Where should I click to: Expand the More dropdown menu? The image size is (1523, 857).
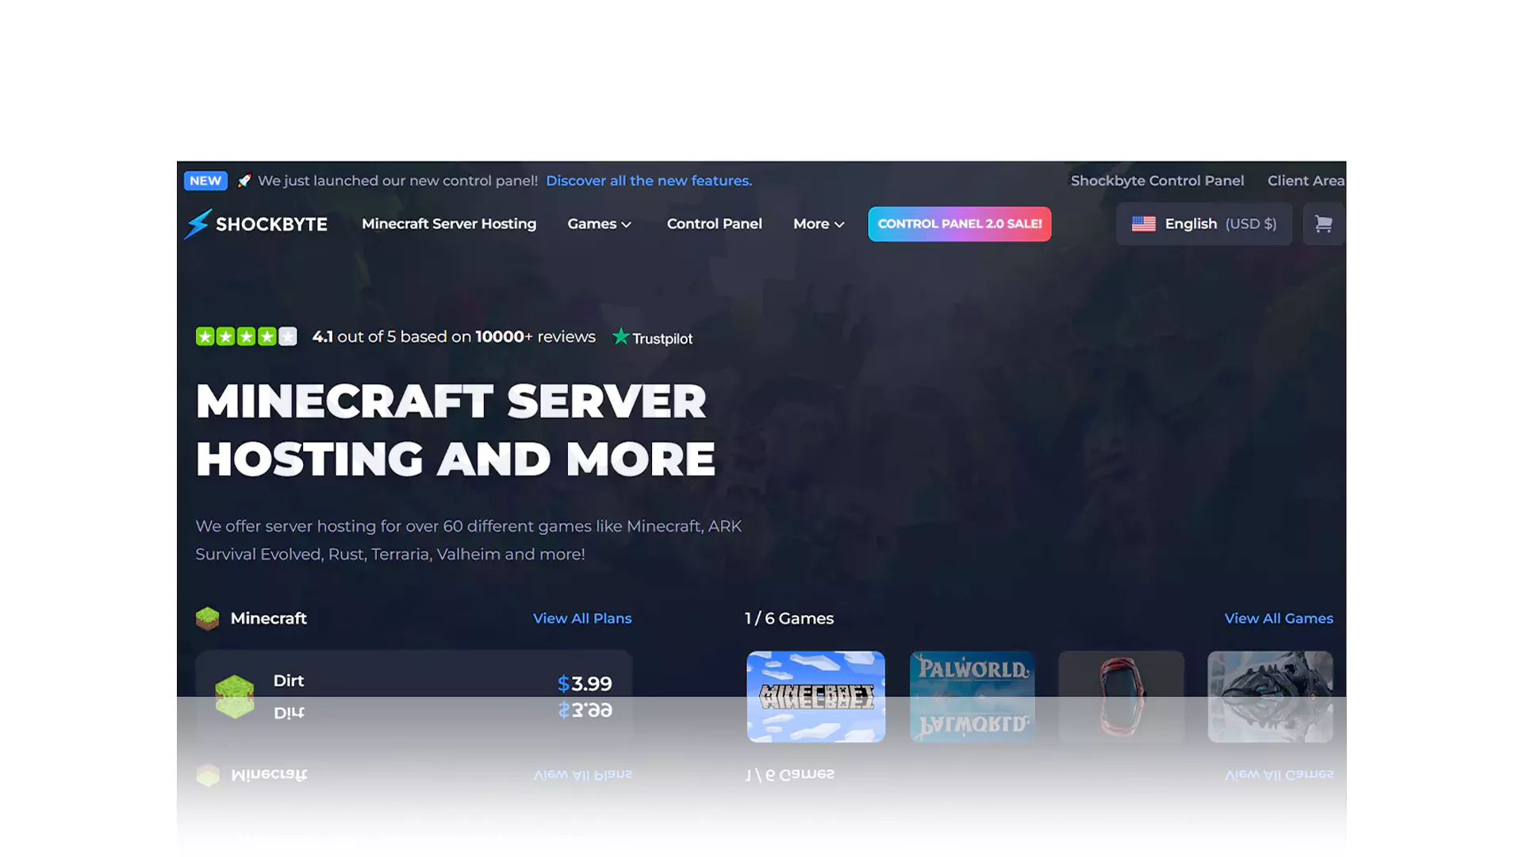click(x=819, y=224)
